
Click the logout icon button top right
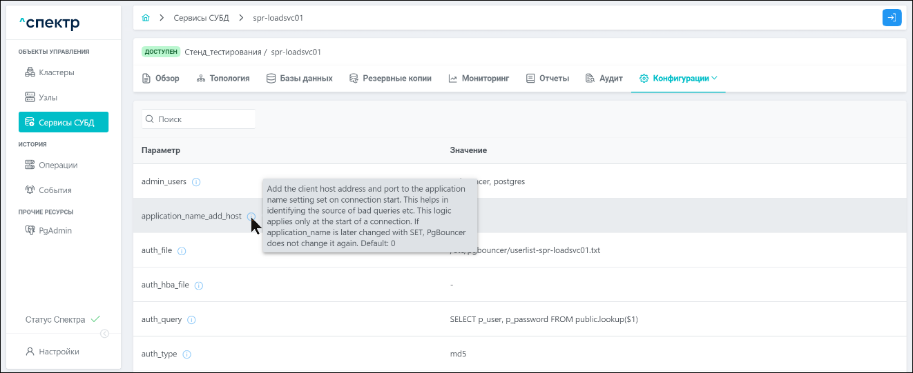click(892, 18)
